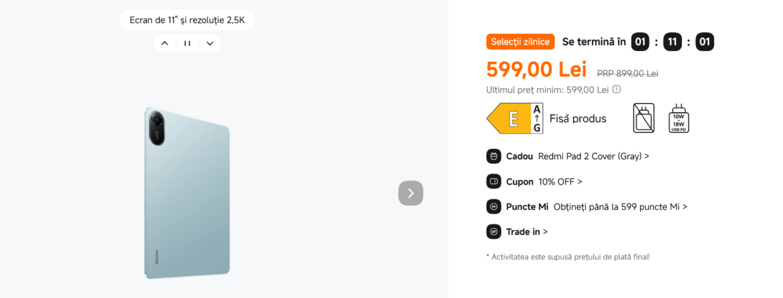Go to next product image with right arrow
Screen dimensions: 783x298
click(410, 193)
